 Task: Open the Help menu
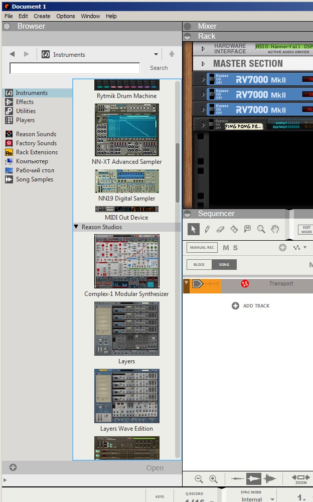point(111,16)
